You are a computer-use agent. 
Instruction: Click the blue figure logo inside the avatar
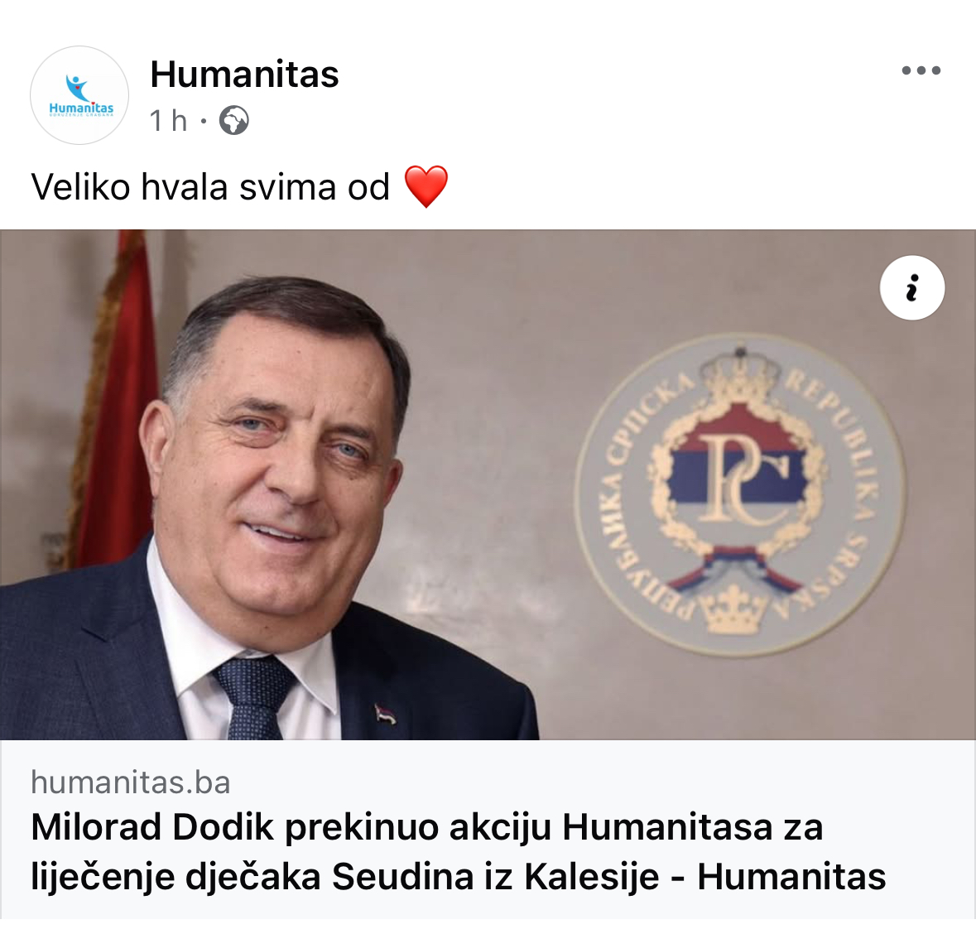coord(79,88)
